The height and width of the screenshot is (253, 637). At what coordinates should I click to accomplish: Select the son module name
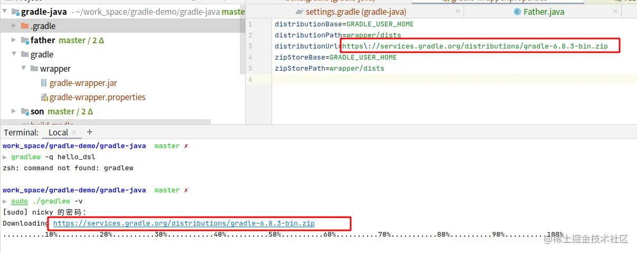click(37, 111)
